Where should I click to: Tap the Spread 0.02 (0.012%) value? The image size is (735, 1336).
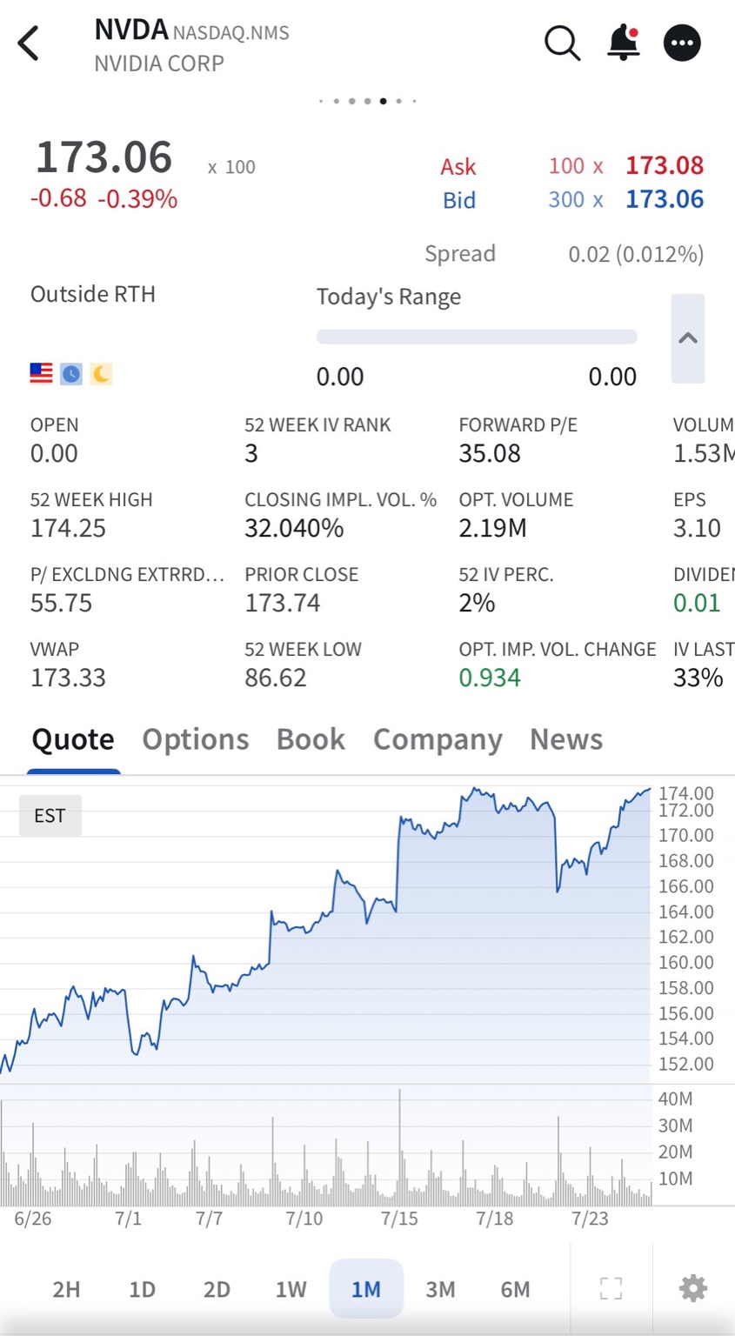pyautogui.click(x=636, y=254)
